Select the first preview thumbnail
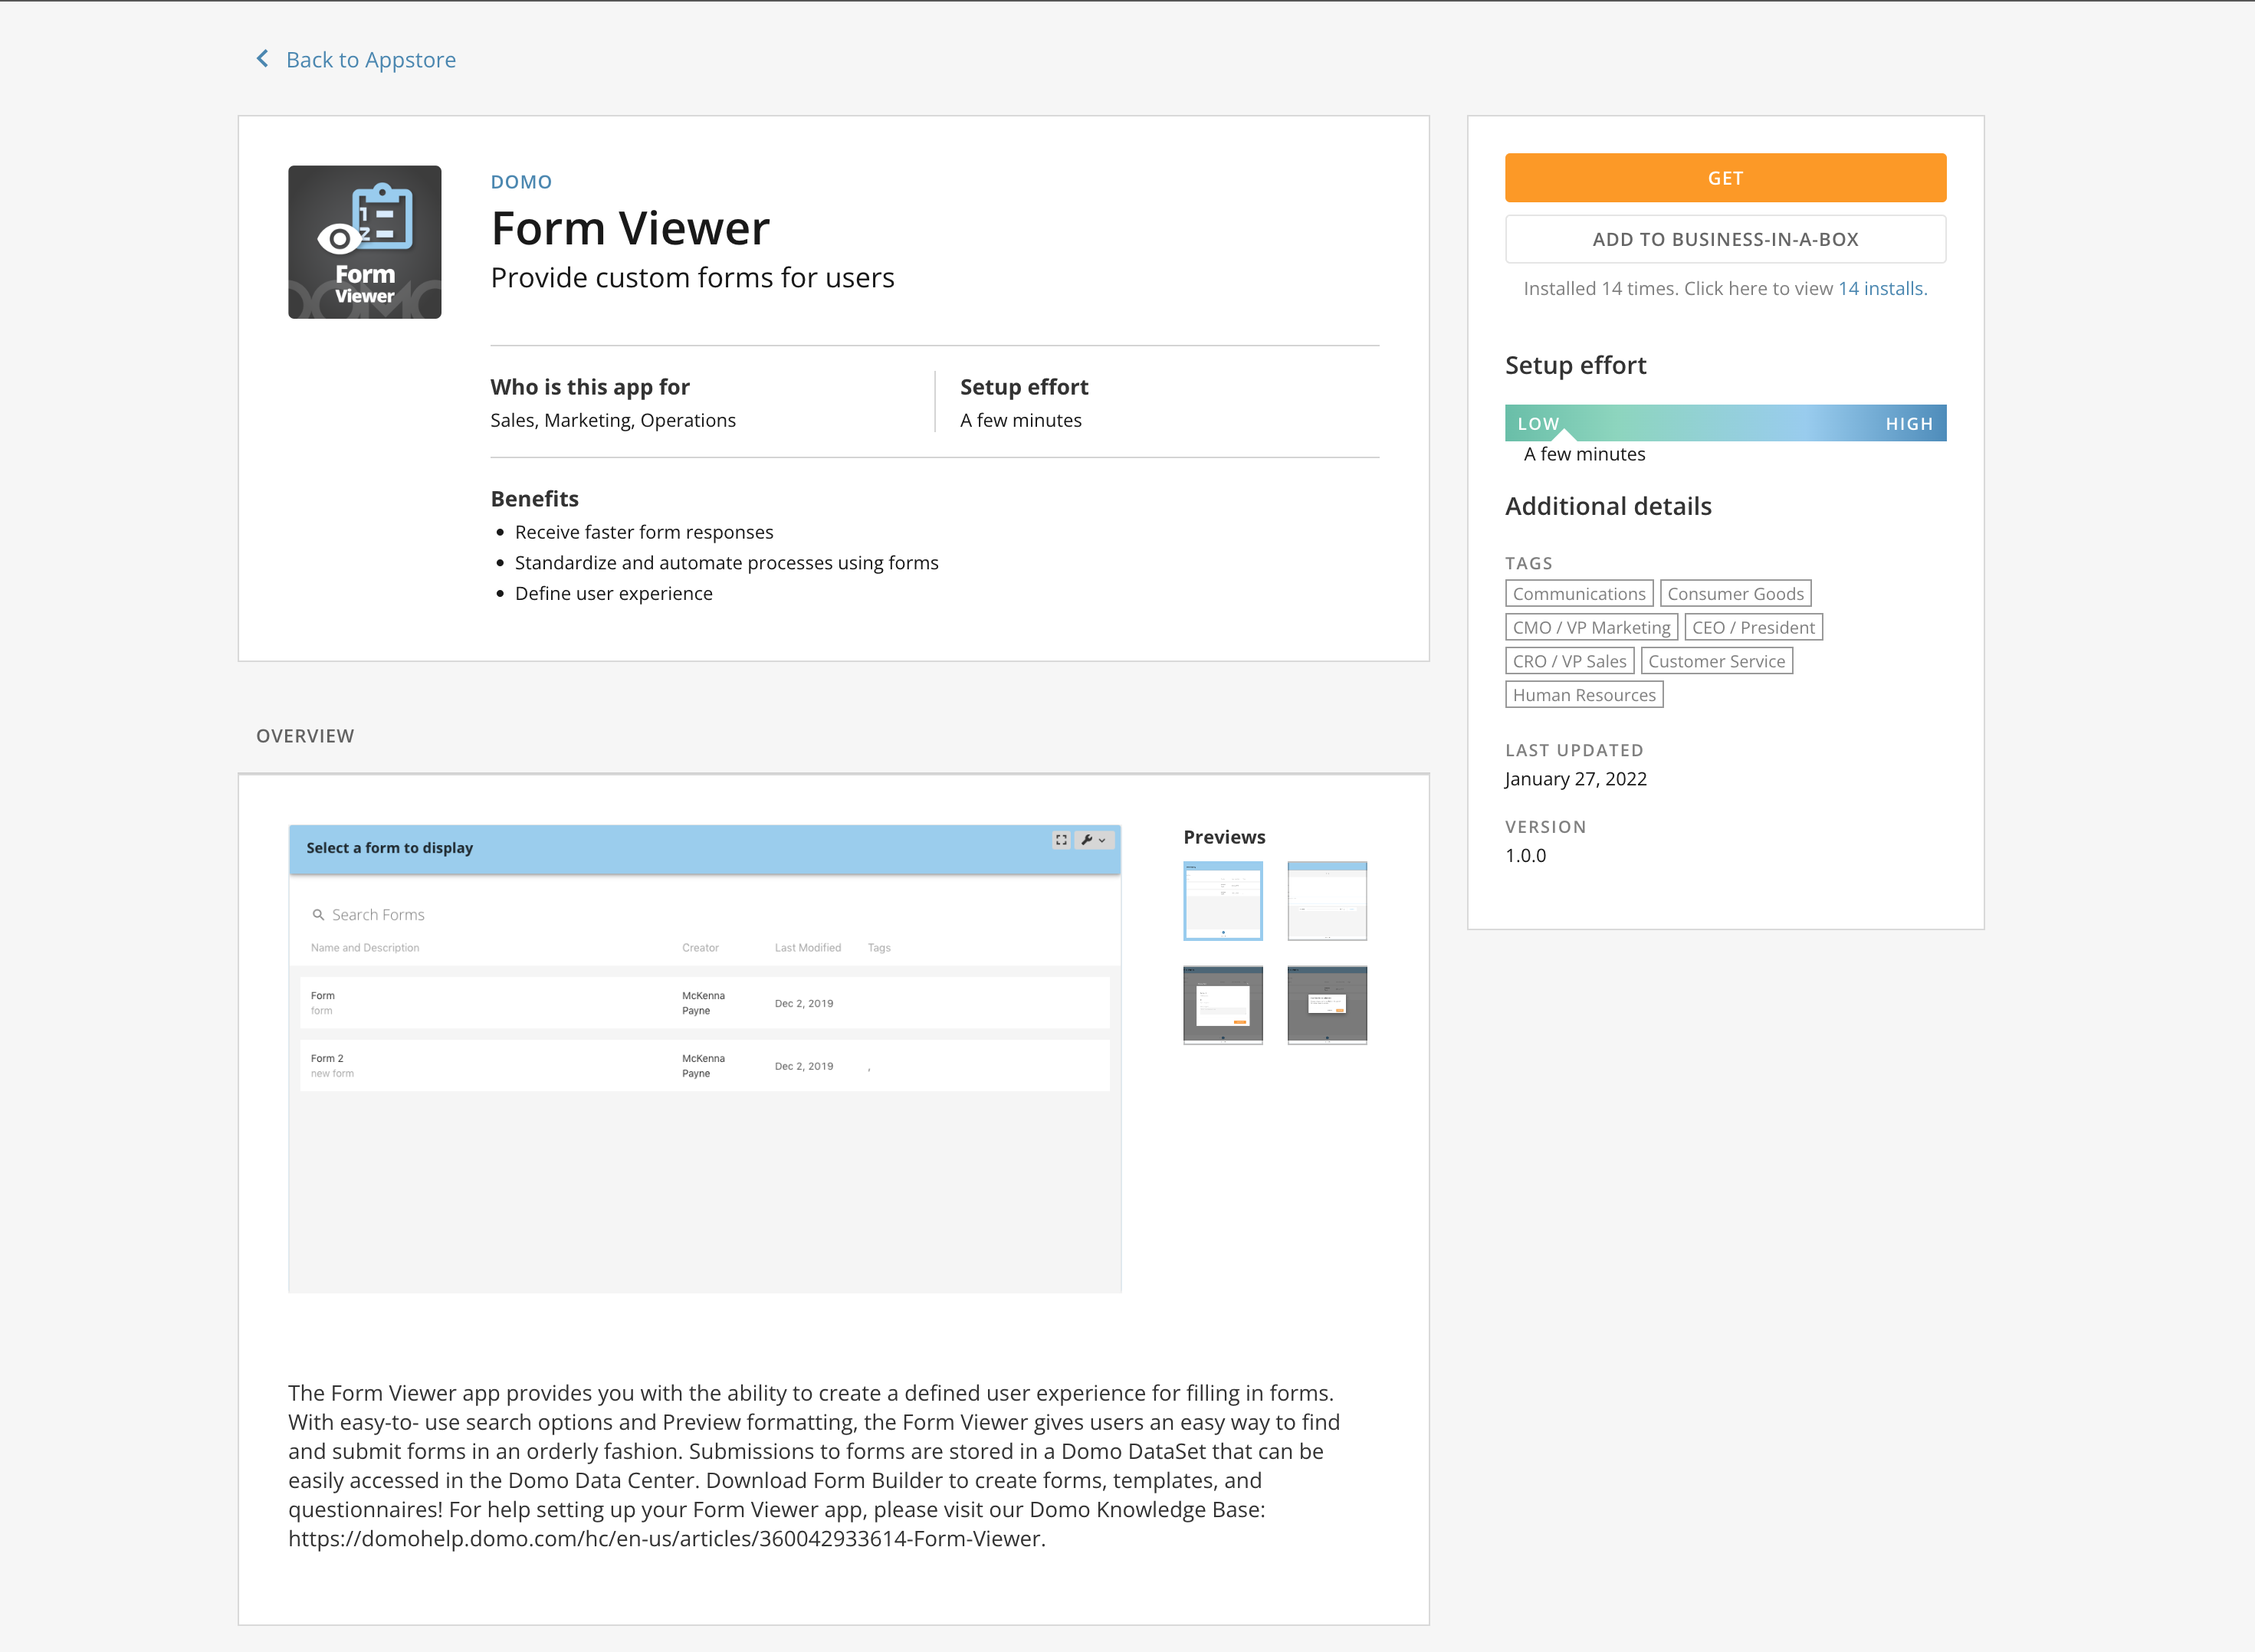The image size is (2255, 1652). pos(1223,900)
